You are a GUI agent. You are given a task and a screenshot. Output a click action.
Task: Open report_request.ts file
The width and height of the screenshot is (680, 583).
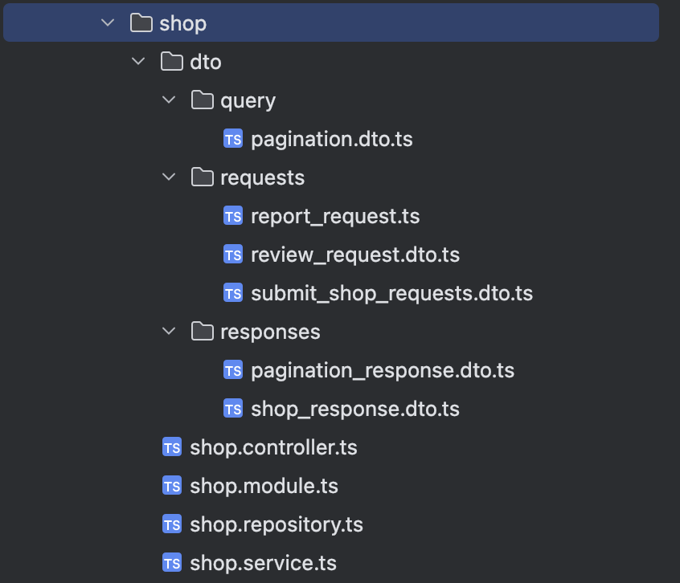[335, 216]
